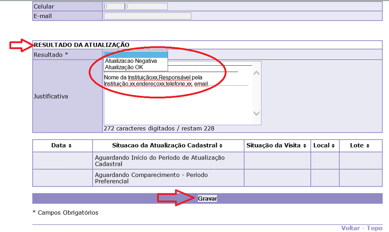
Task: Focus the E-mail input field
Action: point(147,16)
